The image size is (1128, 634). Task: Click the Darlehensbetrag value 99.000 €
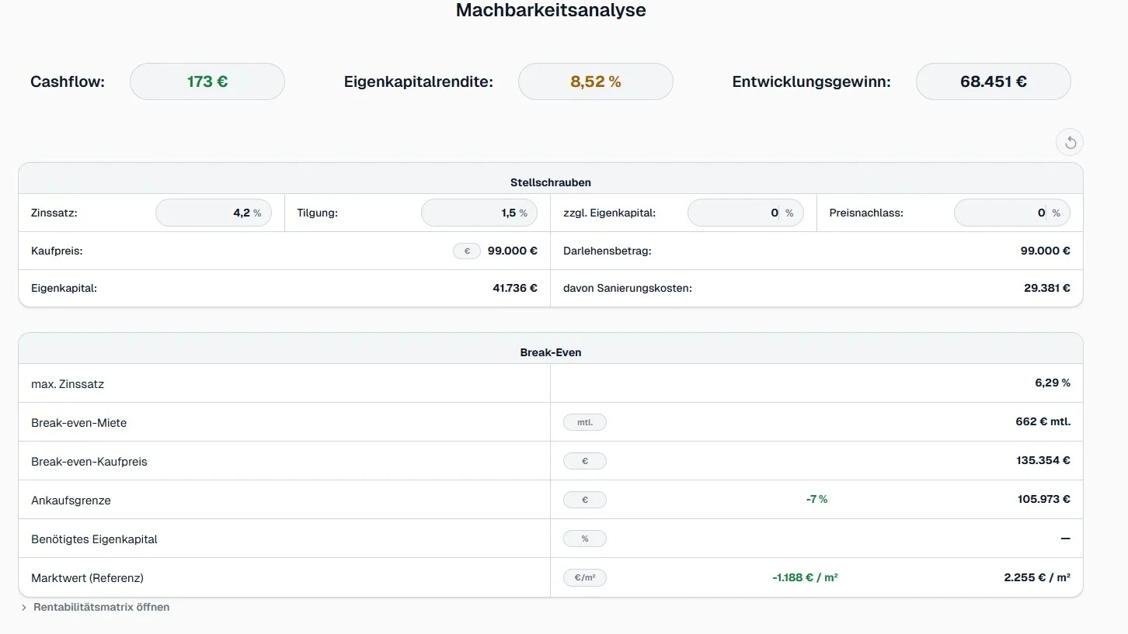click(1046, 251)
